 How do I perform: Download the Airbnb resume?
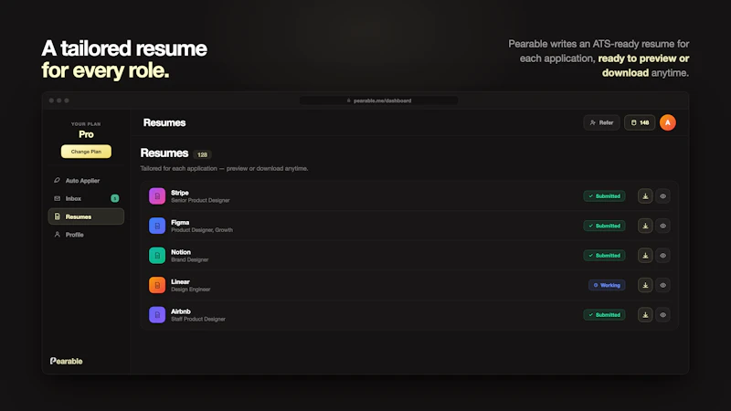pyautogui.click(x=645, y=315)
